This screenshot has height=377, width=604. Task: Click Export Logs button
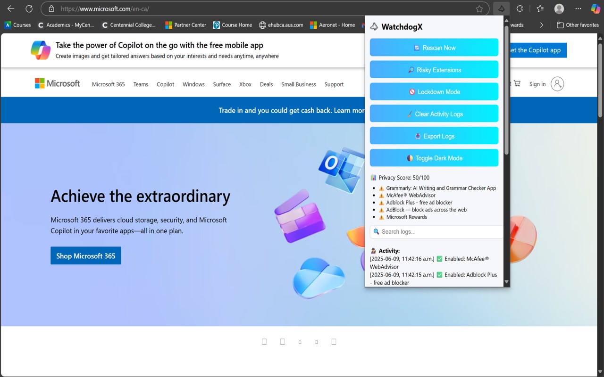tap(434, 136)
